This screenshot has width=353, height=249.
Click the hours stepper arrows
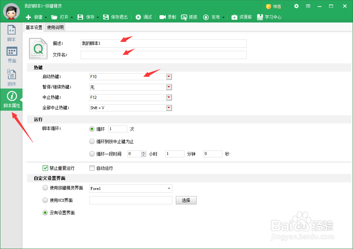143,154
